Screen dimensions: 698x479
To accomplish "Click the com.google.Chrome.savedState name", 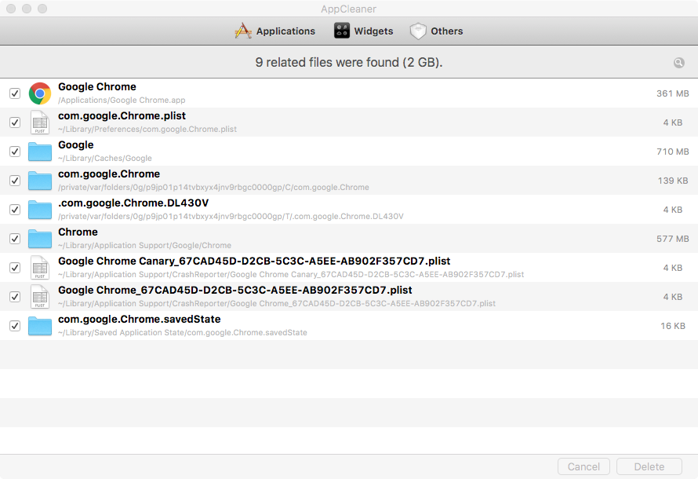I will [140, 319].
